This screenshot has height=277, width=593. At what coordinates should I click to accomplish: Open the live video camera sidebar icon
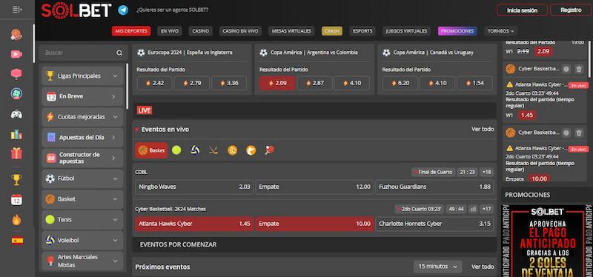16,54
